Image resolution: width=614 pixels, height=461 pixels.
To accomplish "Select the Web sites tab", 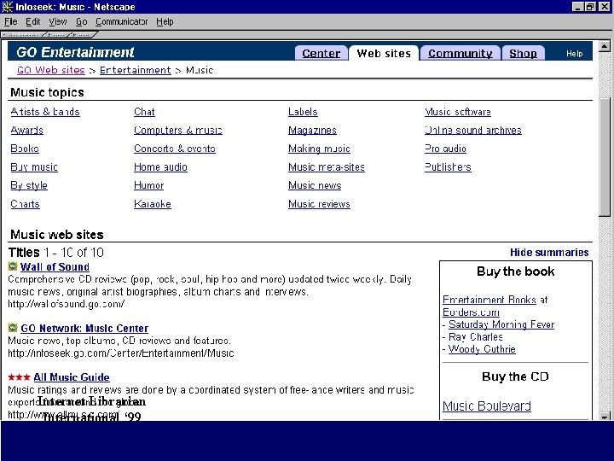I will click(384, 53).
